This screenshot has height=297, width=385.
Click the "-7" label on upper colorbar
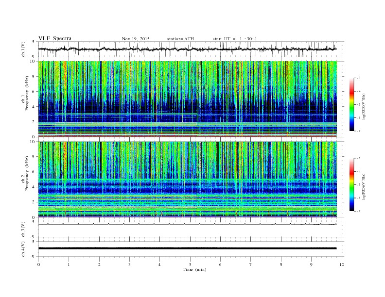tap(359, 131)
